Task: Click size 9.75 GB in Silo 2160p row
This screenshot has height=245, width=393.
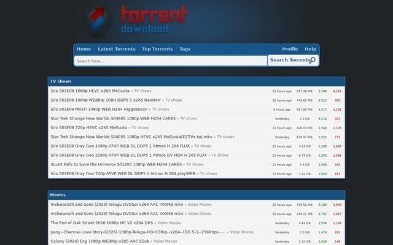Action: [x=305, y=156]
